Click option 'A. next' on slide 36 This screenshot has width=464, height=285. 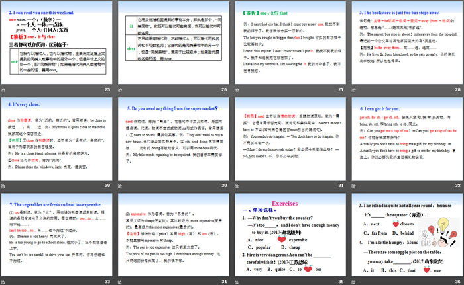371,224
